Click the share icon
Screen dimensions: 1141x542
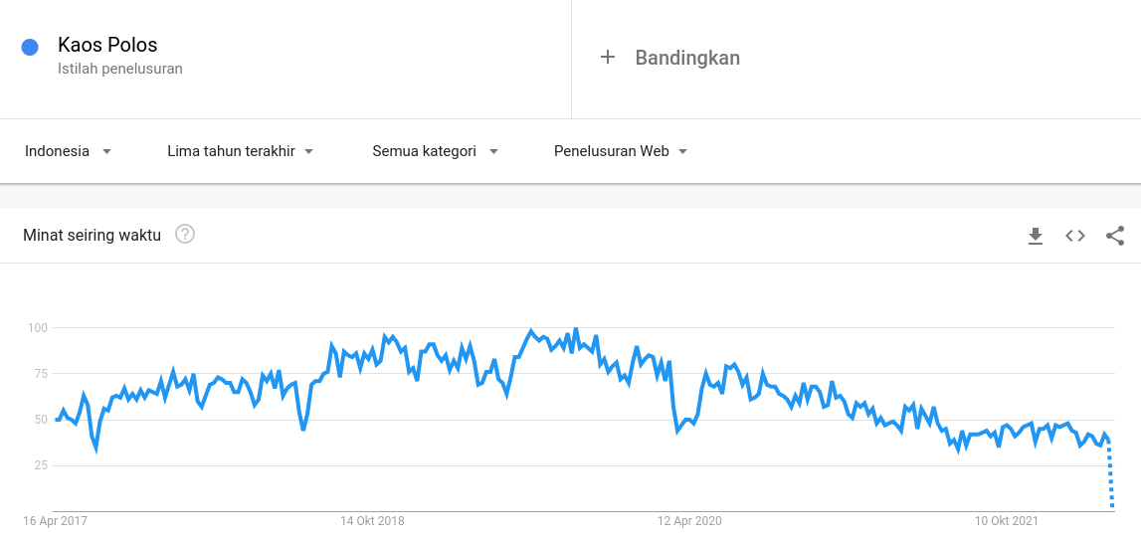tap(1115, 236)
